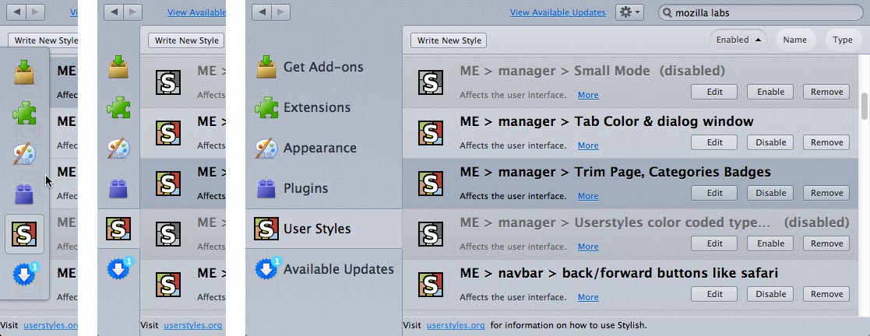This screenshot has height=336, width=870.
Task: Click Stylish icon of back/forward buttons style row
Action: [x=431, y=285]
